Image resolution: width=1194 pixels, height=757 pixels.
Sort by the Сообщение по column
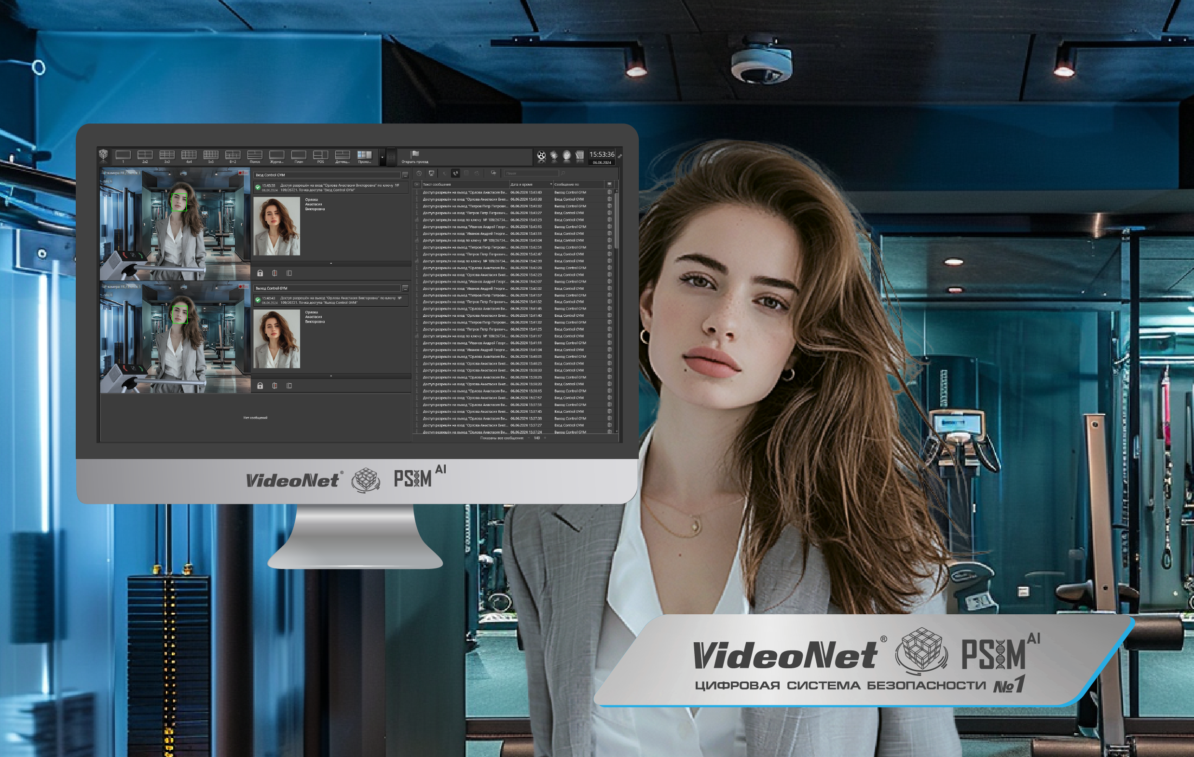coord(579,184)
